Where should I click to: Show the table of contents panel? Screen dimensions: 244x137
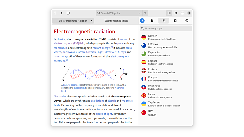pos(152,21)
